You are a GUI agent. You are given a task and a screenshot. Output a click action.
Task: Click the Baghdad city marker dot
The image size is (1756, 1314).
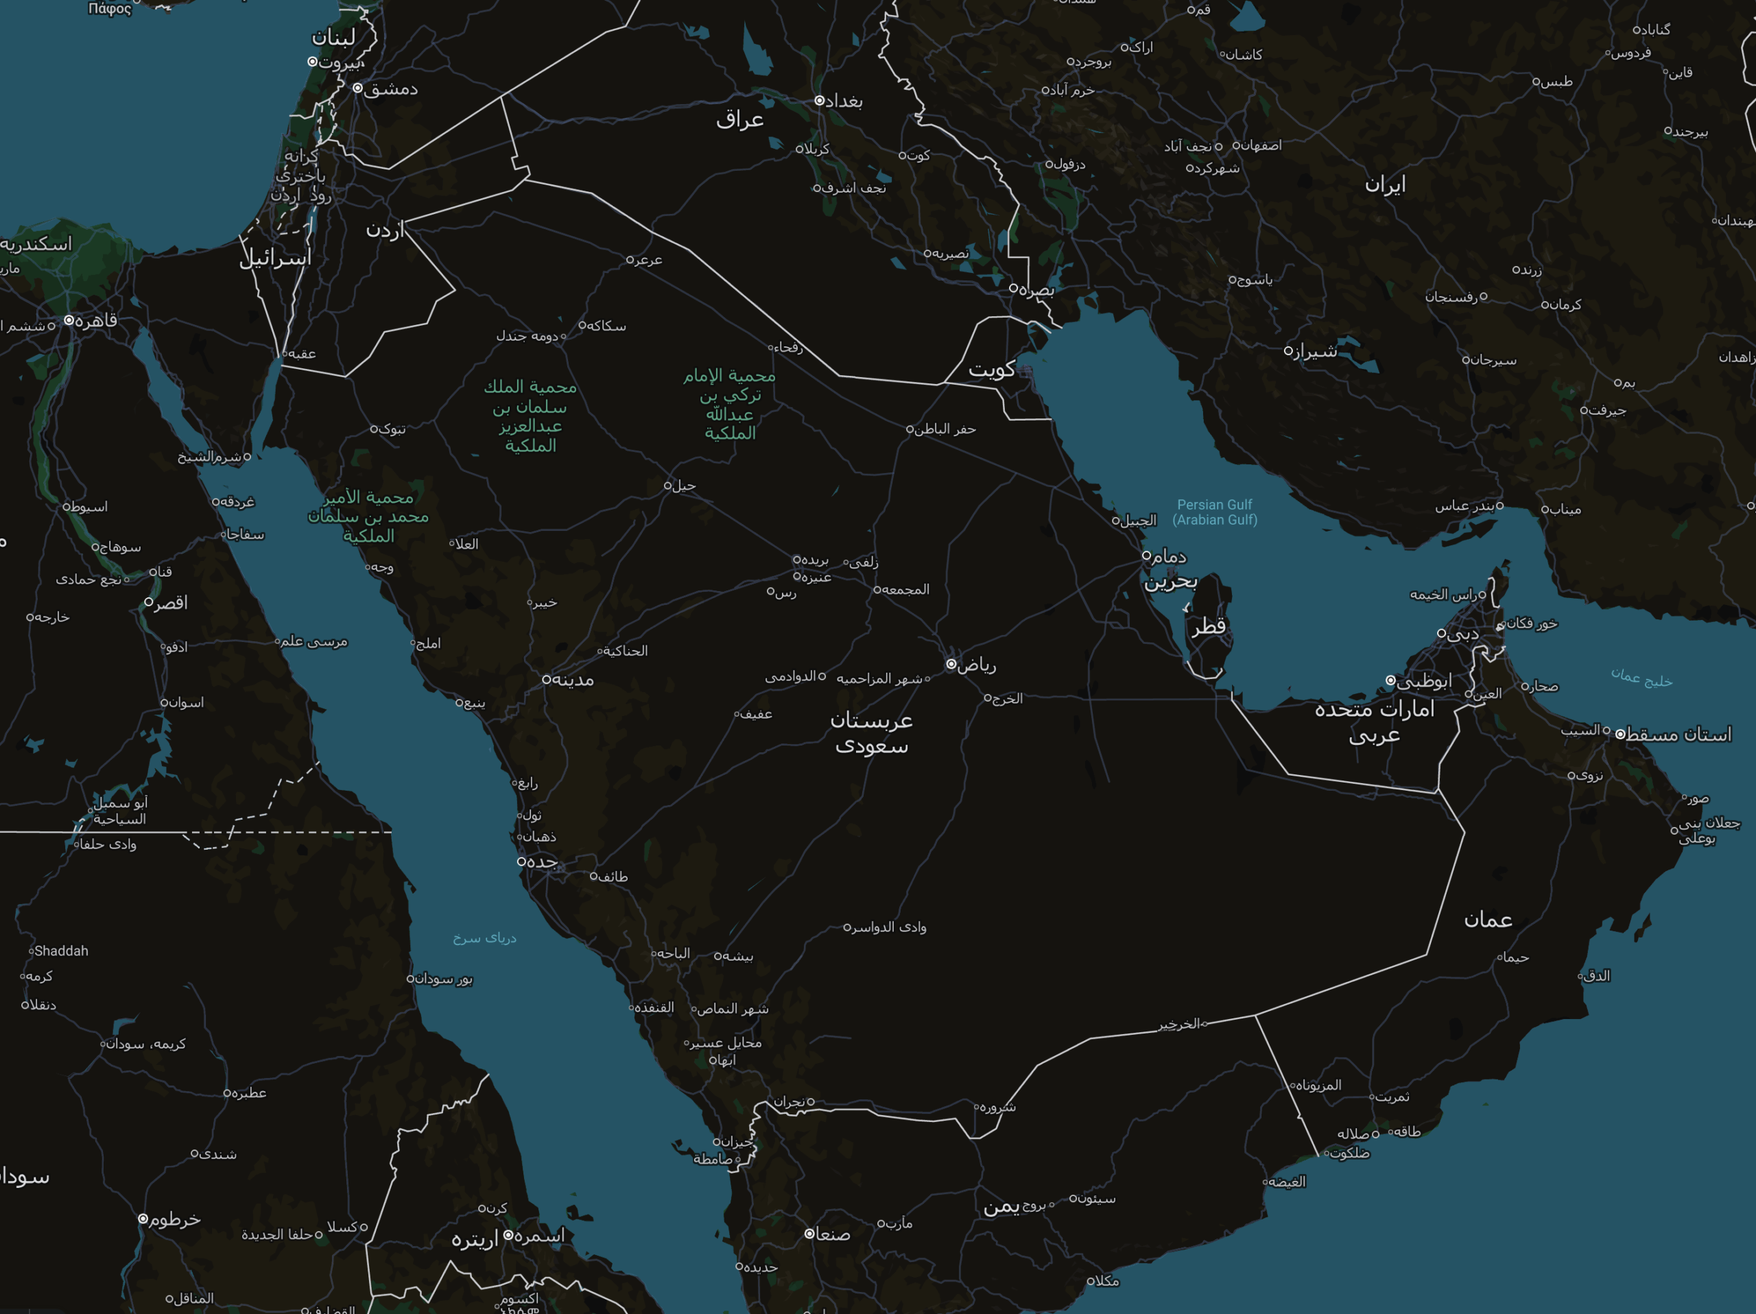point(819,101)
